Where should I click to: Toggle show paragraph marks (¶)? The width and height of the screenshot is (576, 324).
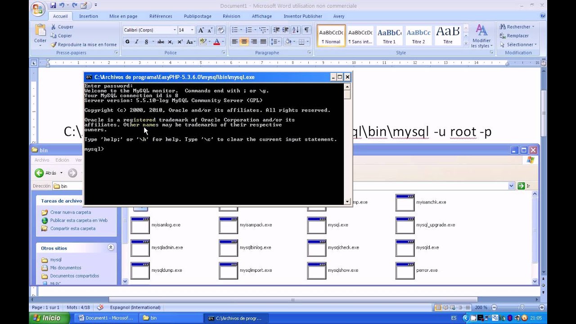tap(306, 30)
